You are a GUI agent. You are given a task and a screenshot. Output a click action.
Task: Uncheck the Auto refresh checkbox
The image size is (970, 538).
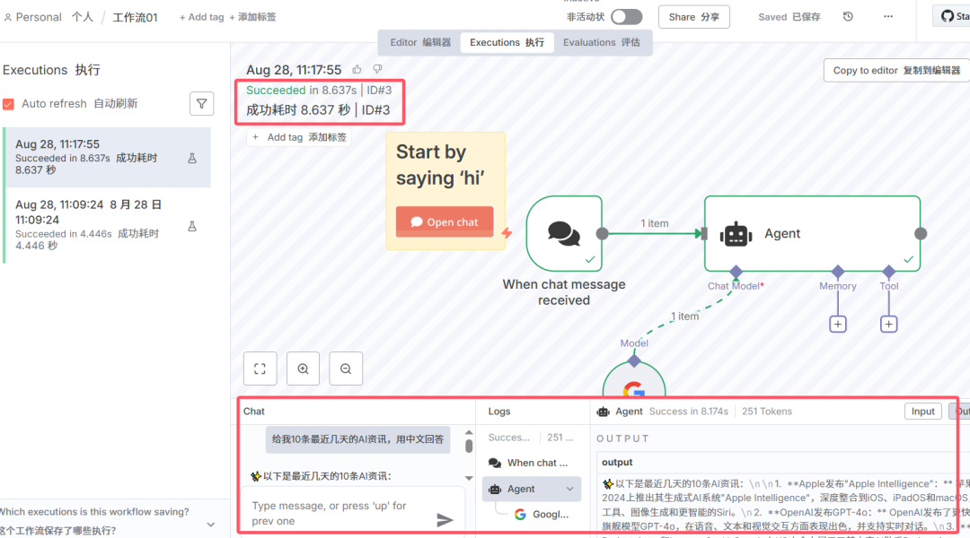click(8, 104)
